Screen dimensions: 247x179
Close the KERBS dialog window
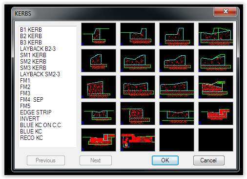[x=226, y=11]
